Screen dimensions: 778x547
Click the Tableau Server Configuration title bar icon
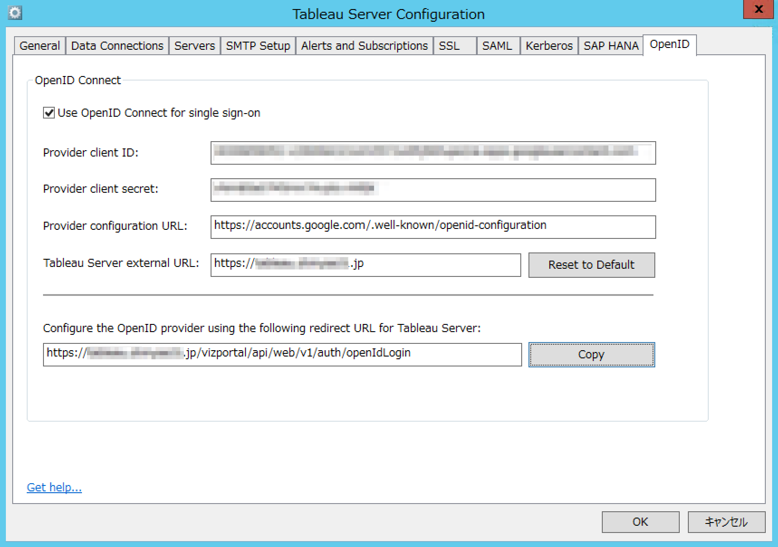pos(15,13)
